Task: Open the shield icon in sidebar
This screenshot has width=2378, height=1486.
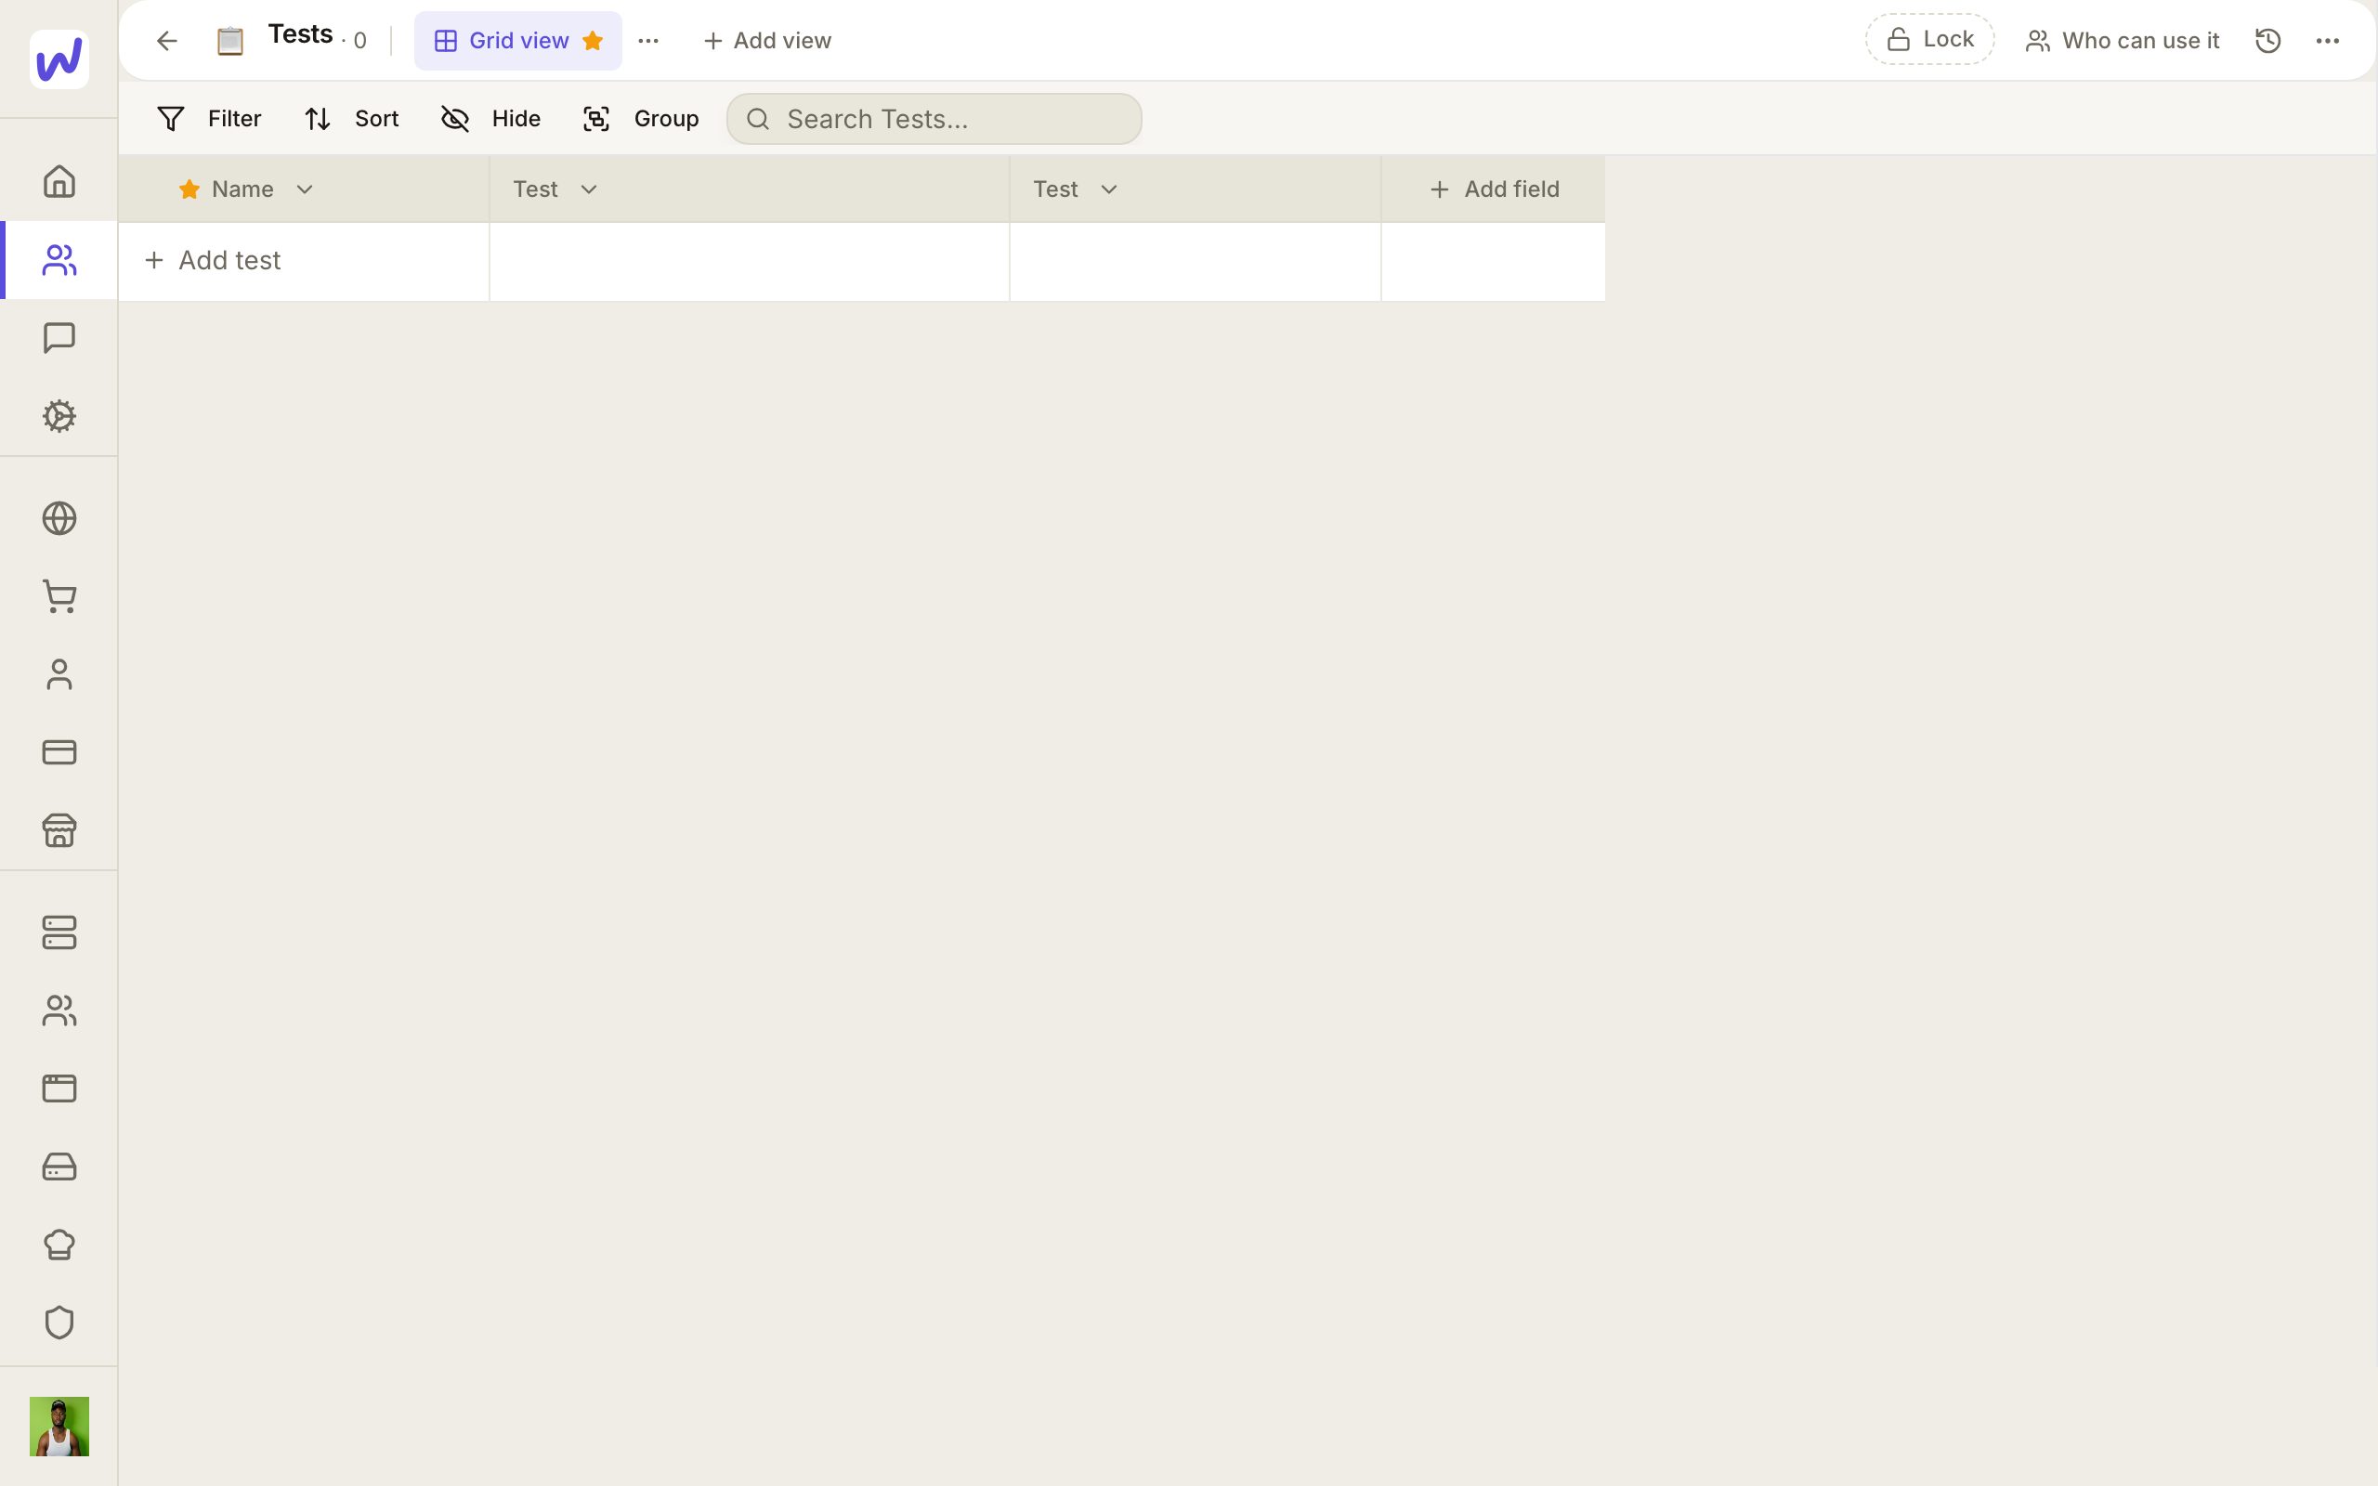Action: coord(59,1322)
